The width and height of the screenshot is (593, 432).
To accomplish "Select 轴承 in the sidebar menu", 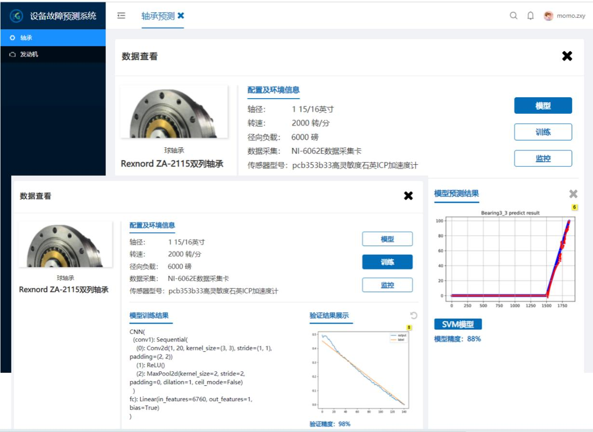I will [27, 38].
